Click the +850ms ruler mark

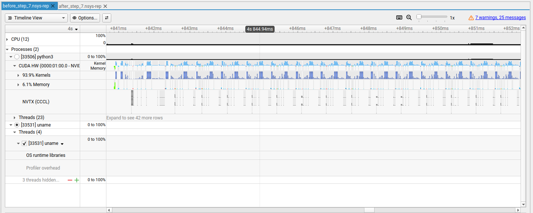440,28
